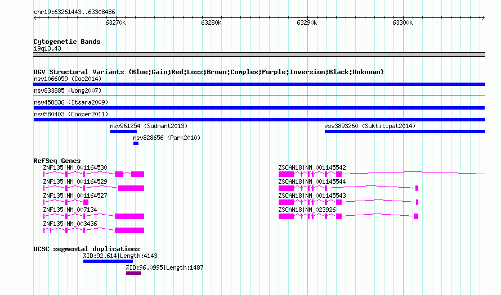Open the DGV Structural Variants track title
This screenshot has width=501, height=295.
209,72
